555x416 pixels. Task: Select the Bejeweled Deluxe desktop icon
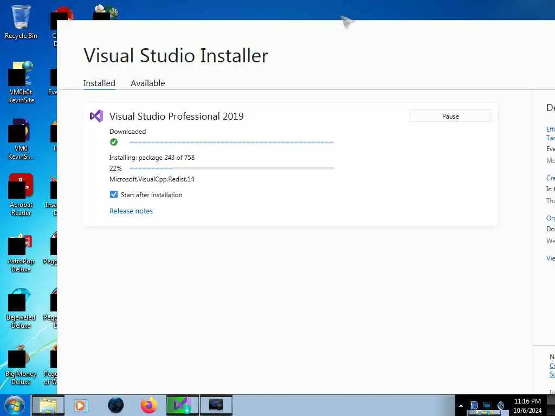point(21,308)
